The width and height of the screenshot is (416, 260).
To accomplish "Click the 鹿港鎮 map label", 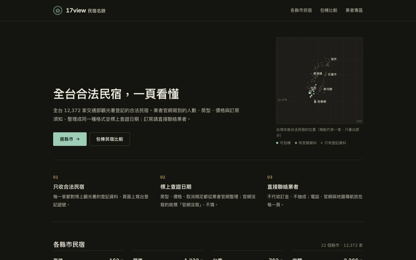I will pos(317,74).
